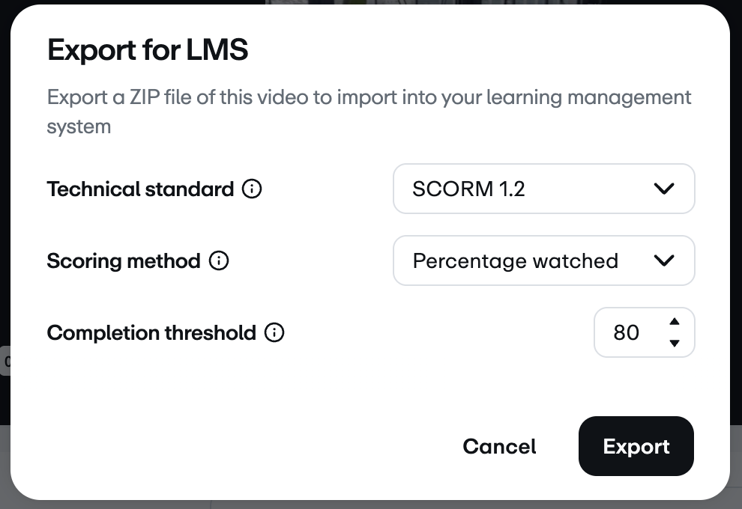Click the Export for LMS heading
The height and width of the screenshot is (509, 742).
pyautogui.click(x=148, y=51)
